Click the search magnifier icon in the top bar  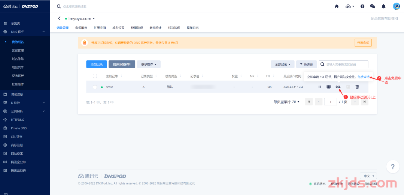coord(59,6)
